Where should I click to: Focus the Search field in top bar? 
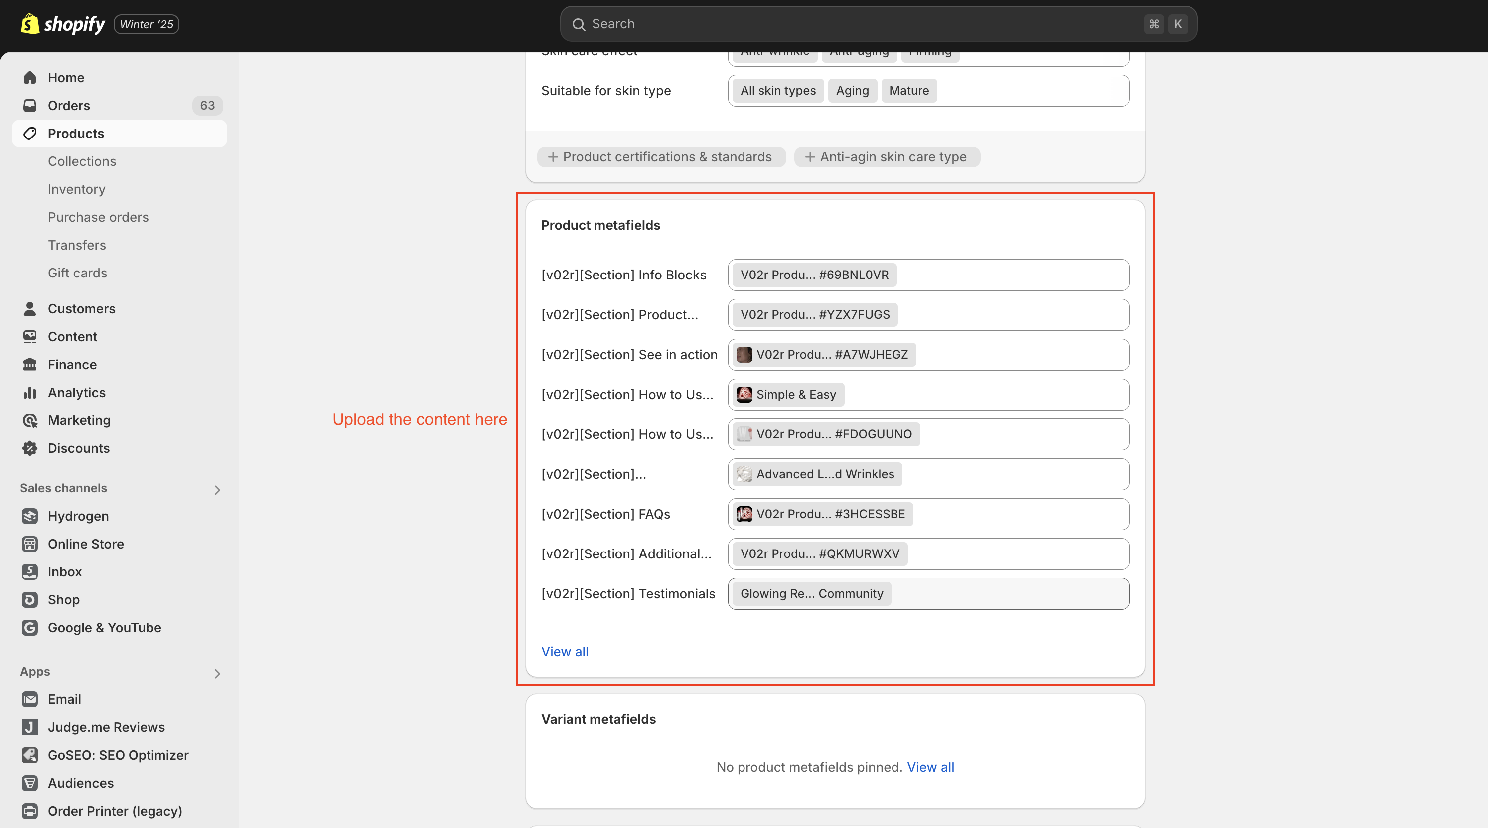[x=878, y=24]
